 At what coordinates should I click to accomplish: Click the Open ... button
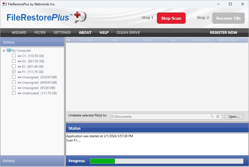tap(234, 116)
